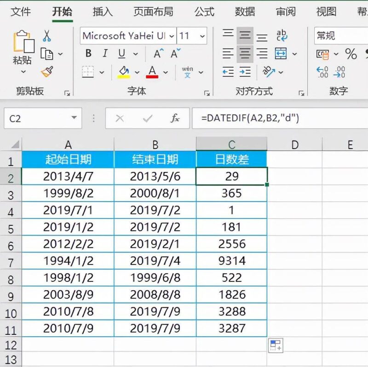The image size is (368, 367).
Task: Toggle bold formatting
Action: pyautogui.click(x=88, y=53)
